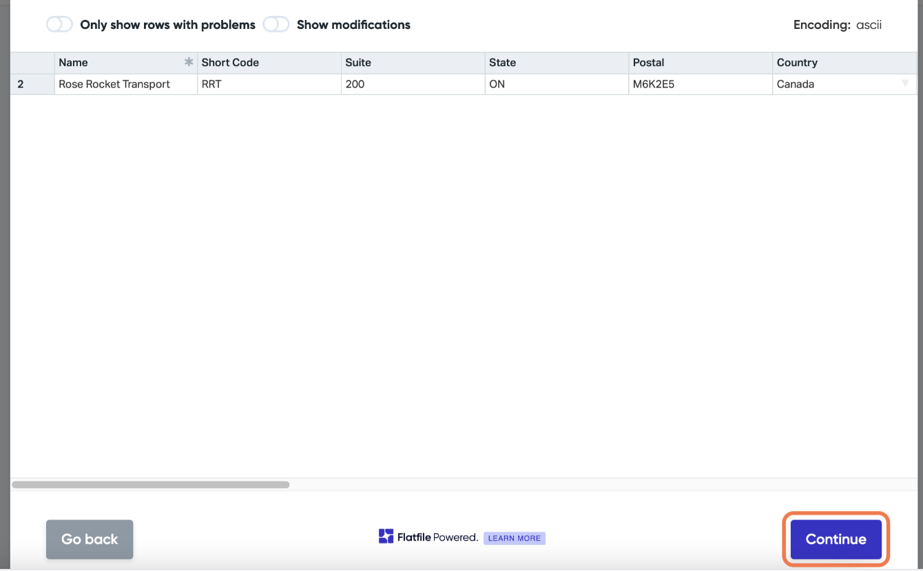Click row number 2 to select it

tap(19, 84)
